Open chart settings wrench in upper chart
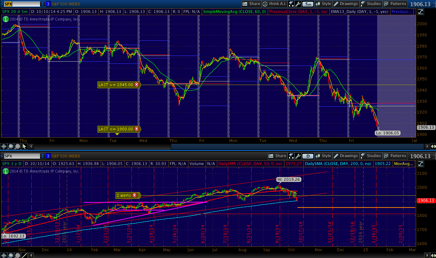The width and height of the screenshot is (436, 258). 298,4
